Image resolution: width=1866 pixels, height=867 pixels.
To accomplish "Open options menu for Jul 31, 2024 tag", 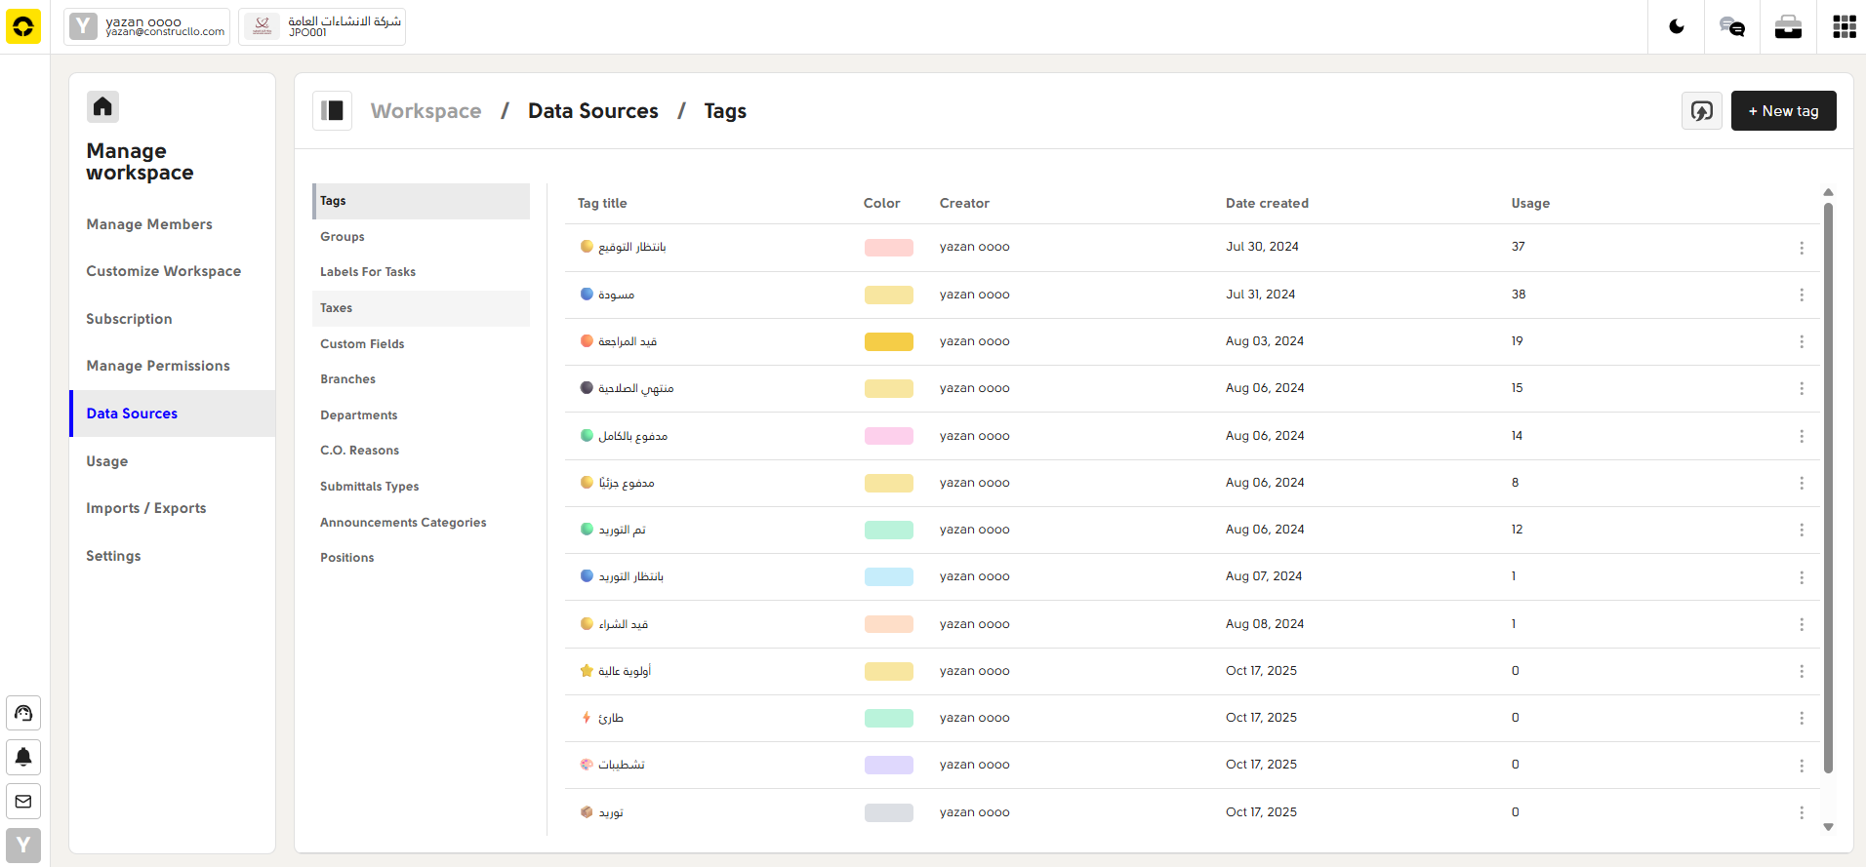I will tap(1802, 295).
